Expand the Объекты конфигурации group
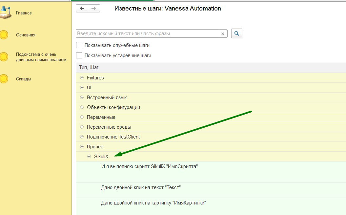This screenshot has height=215, width=346. point(82,107)
